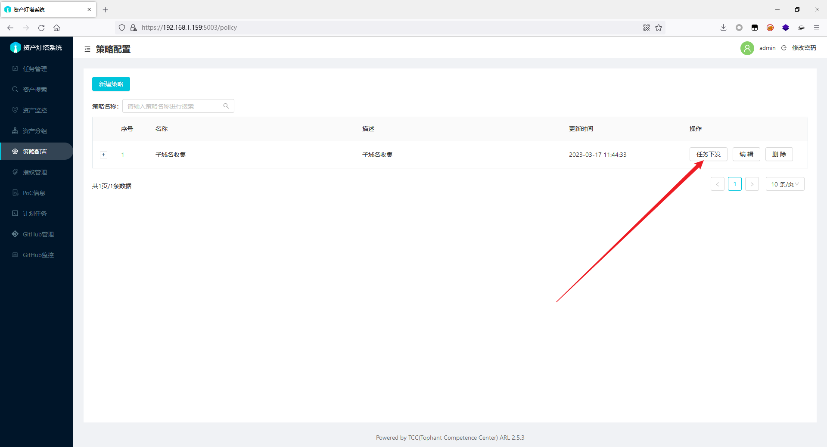Open browser downloads icon
The width and height of the screenshot is (827, 447).
point(723,28)
